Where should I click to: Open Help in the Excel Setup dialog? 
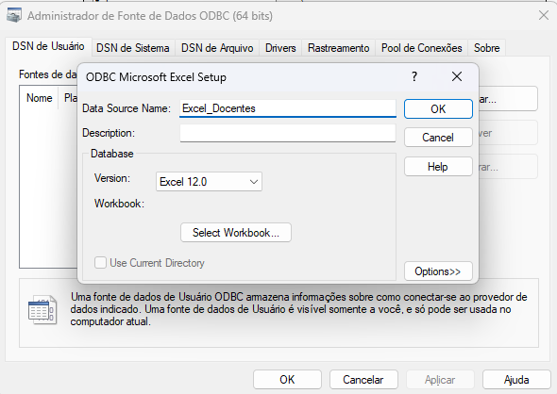[438, 166]
